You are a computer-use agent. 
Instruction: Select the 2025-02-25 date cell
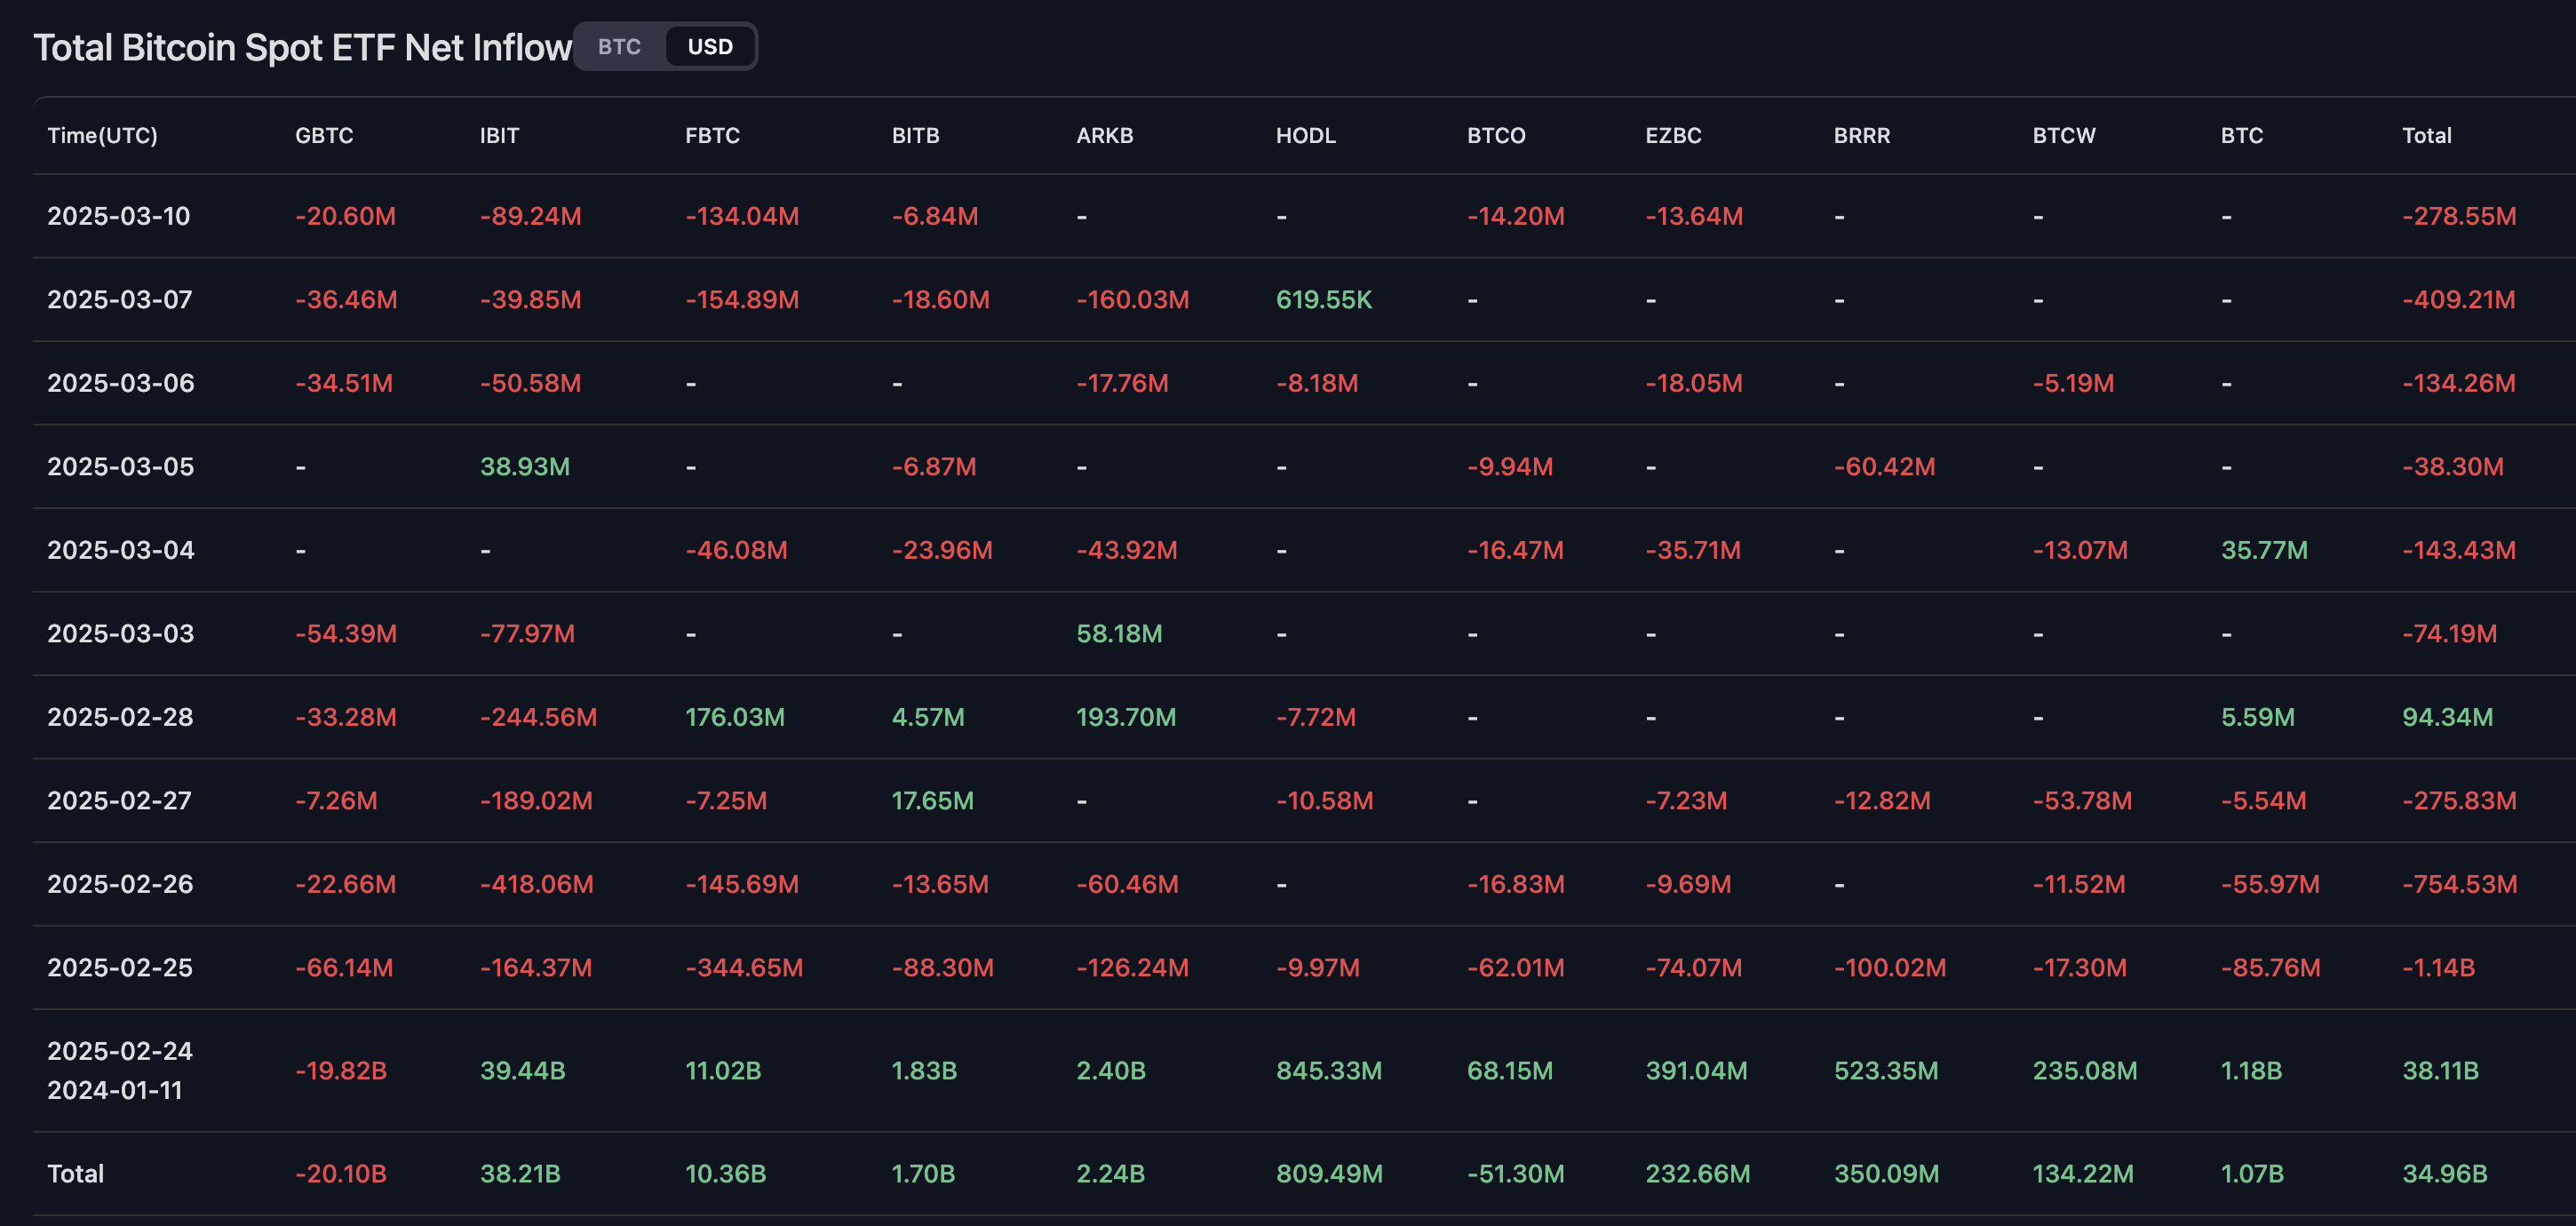(x=120, y=967)
